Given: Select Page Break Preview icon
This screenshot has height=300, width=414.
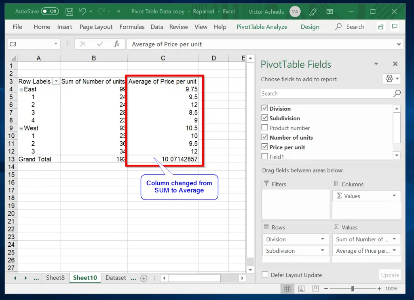Looking at the screenshot, I should pyautogui.click(x=315, y=289).
